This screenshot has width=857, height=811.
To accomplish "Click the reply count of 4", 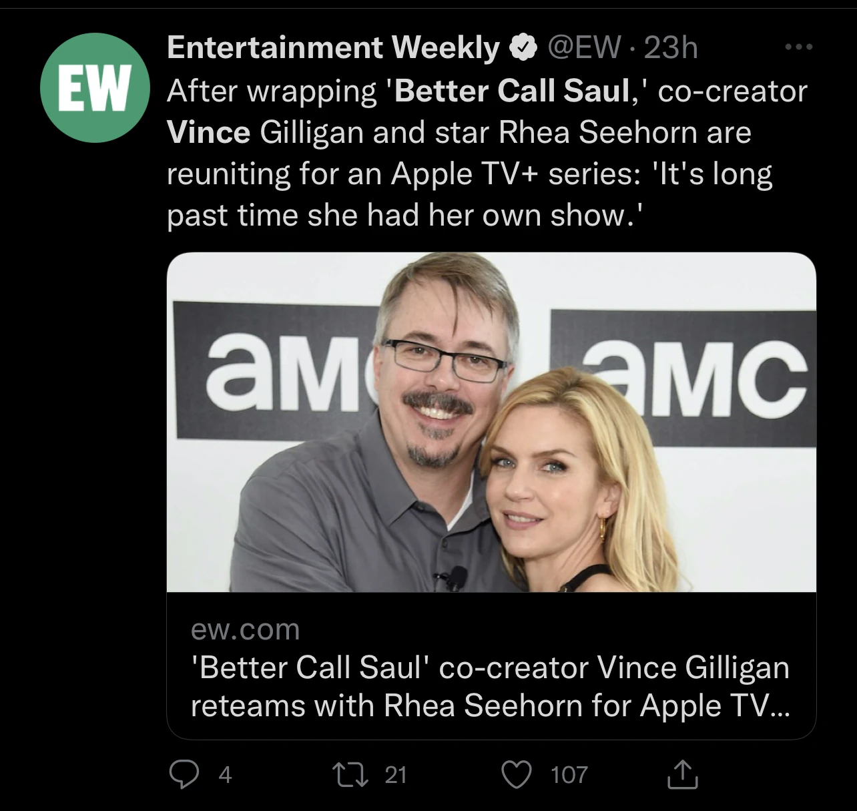I will pos(225,774).
